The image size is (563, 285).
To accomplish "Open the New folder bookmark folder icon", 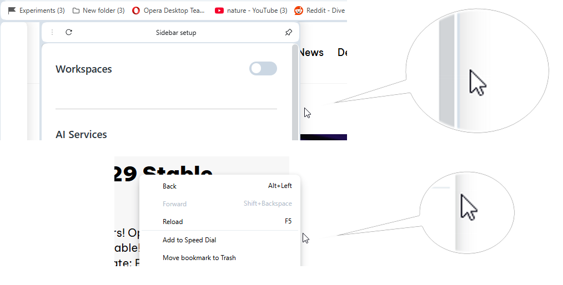I will pyautogui.click(x=76, y=11).
